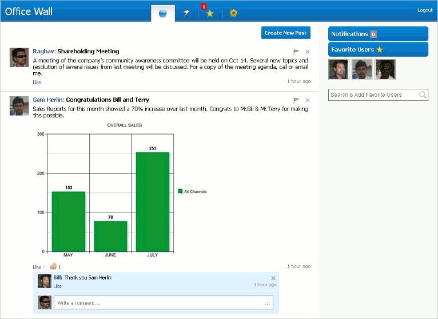Select the first favorite user thumbnail
The height and width of the screenshot is (319, 438).
point(339,70)
